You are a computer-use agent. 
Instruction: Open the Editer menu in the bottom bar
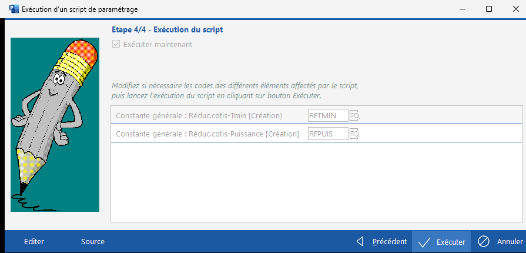(34, 241)
